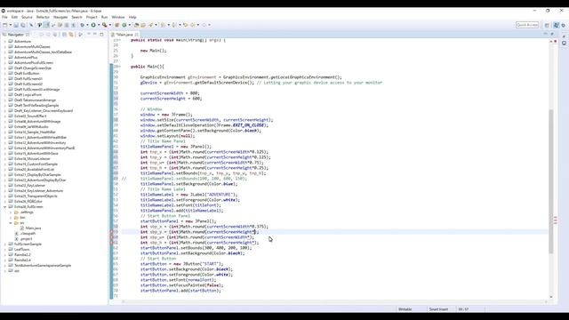Click the Open Perspective icon
The width and height of the screenshot is (569, 320).
[x=547, y=25]
